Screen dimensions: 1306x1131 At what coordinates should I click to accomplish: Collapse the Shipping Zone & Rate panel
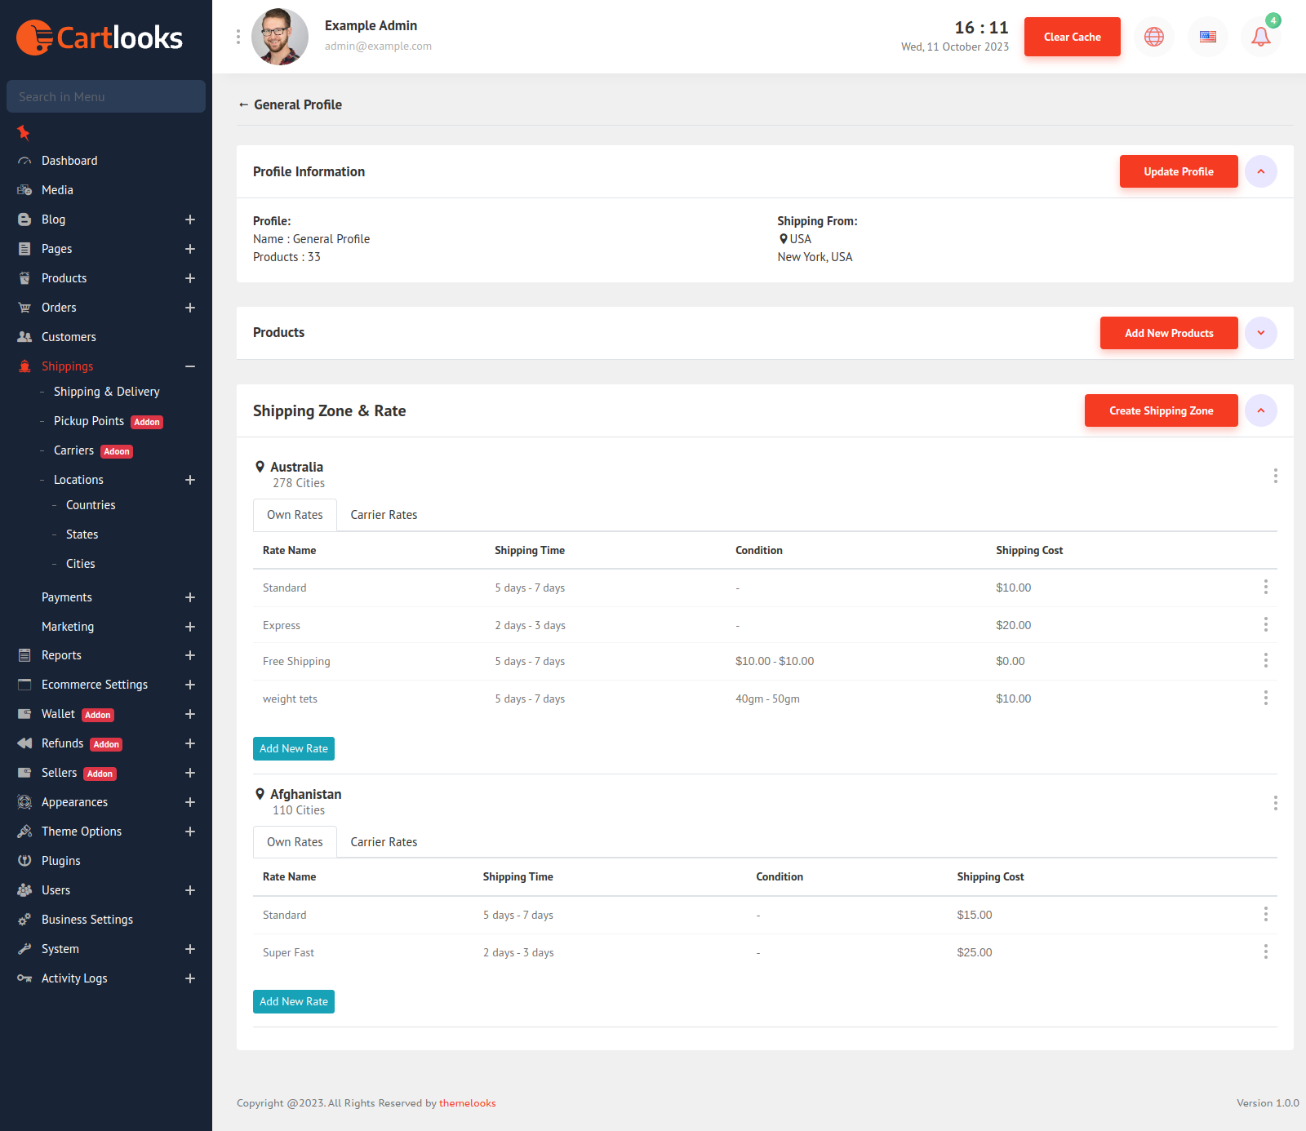tap(1261, 410)
